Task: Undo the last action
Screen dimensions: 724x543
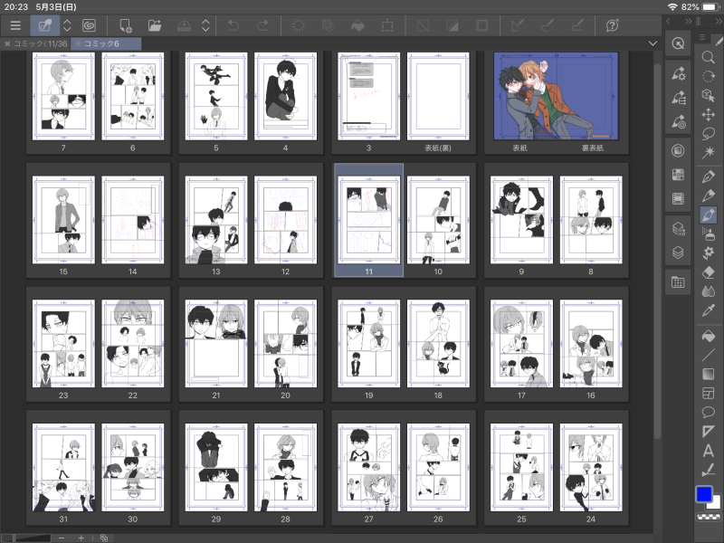Action: coord(233,25)
